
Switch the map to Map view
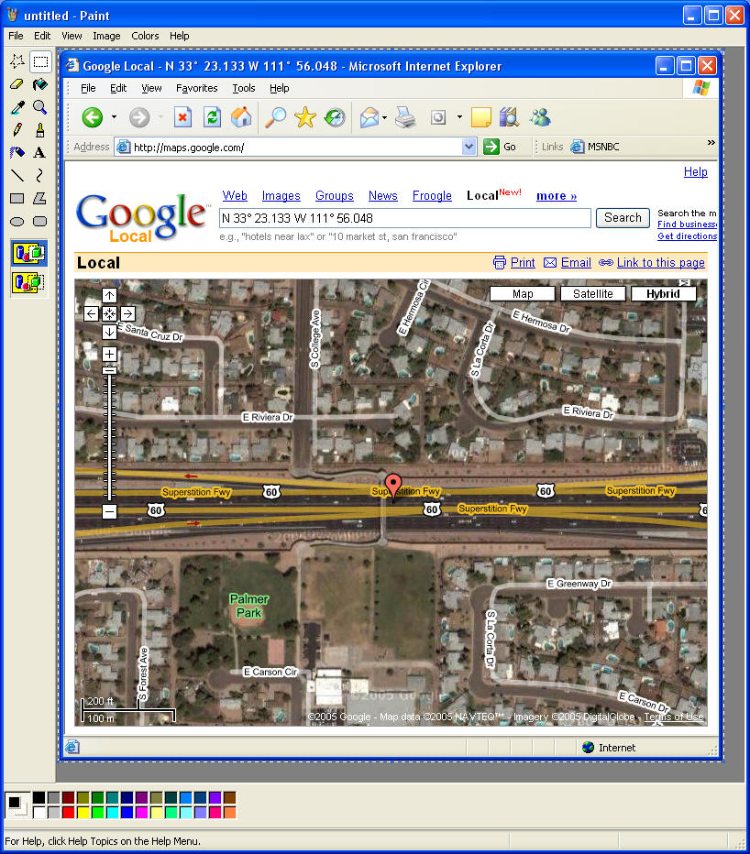tap(523, 294)
